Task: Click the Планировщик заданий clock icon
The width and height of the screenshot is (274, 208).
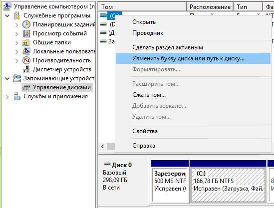Action: (x=26, y=24)
